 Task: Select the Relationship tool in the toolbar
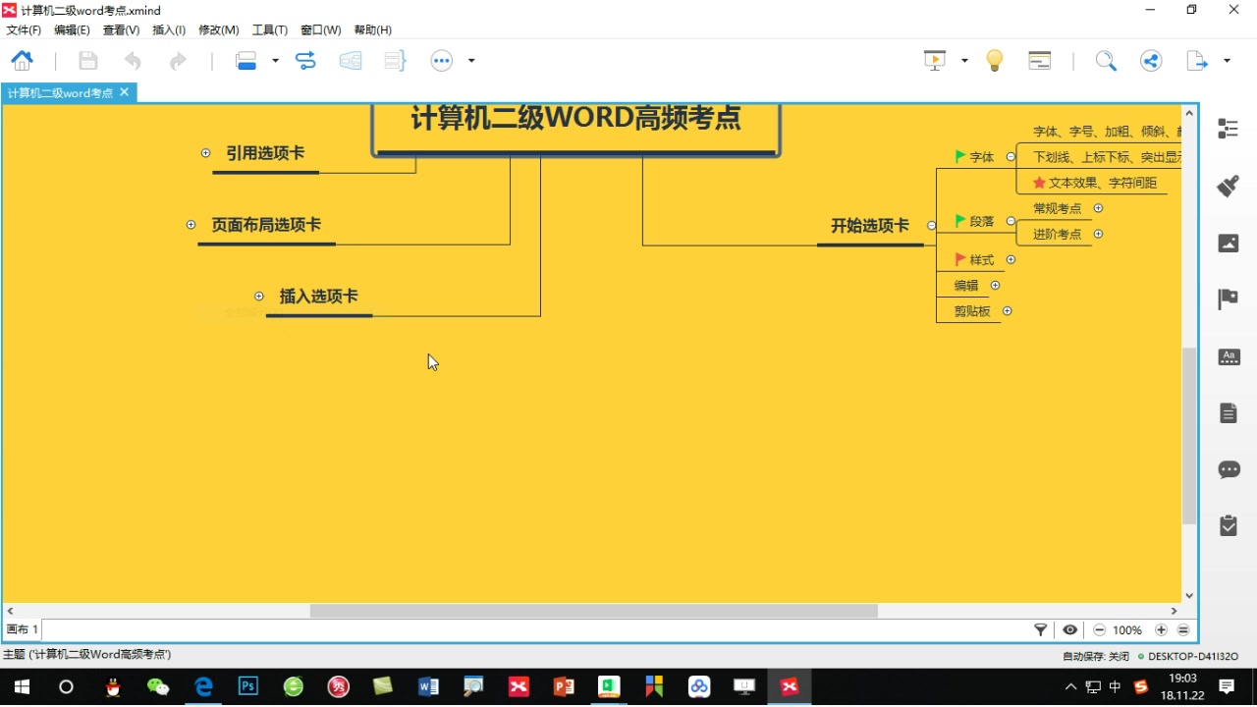(305, 60)
